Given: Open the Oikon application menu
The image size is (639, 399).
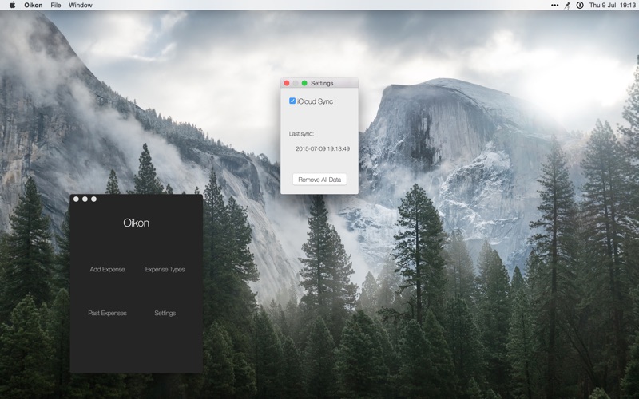Looking at the screenshot, I should [33, 6].
